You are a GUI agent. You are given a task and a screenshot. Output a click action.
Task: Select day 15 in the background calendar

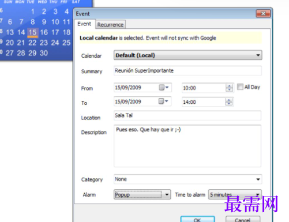tap(33, 32)
